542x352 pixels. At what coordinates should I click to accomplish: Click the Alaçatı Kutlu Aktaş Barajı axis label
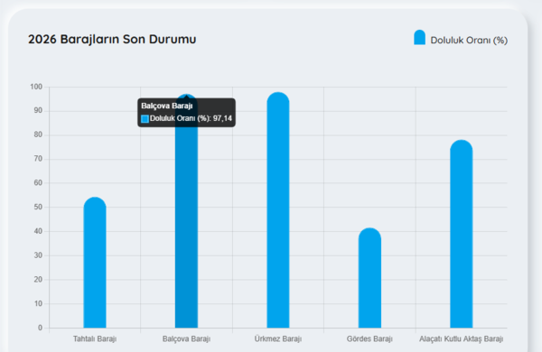(461, 338)
